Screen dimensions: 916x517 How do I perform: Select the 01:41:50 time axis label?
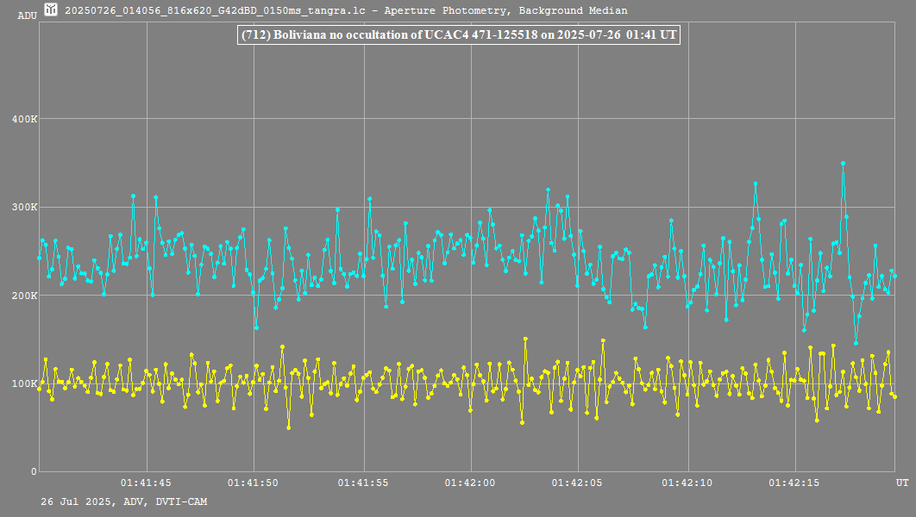(x=254, y=483)
